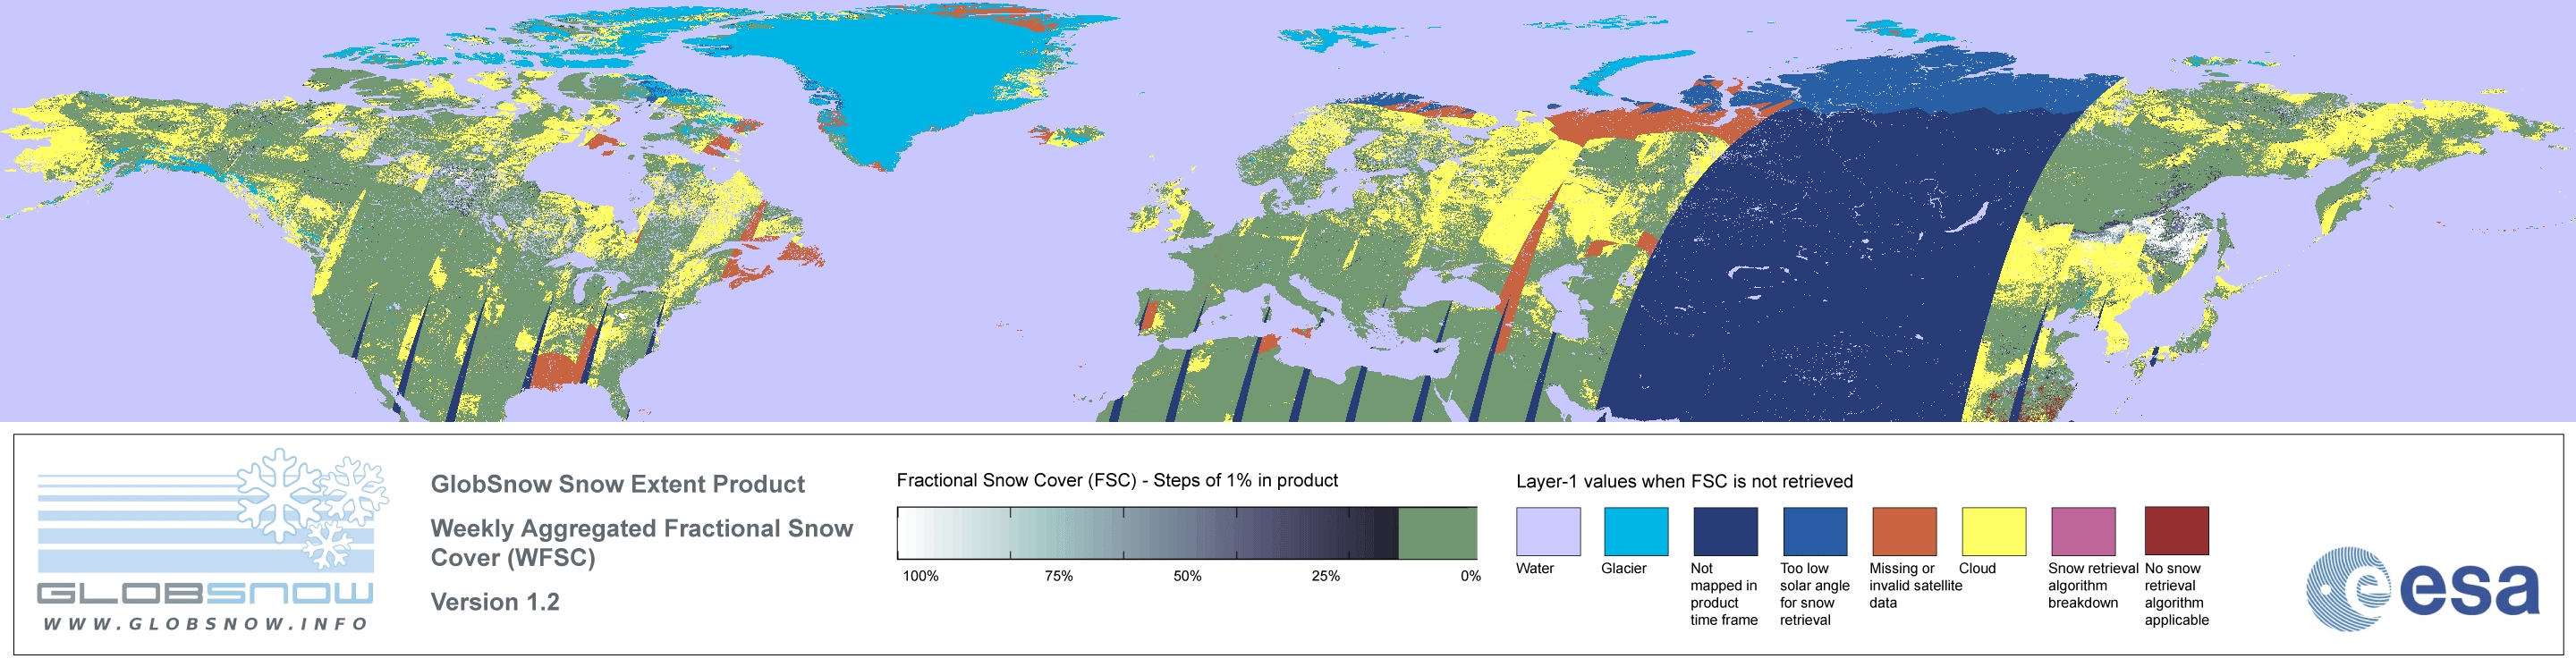The width and height of the screenshot is (2576, 667).
Task: Click the 'Water' legend label
Action: pos(1535,568)
